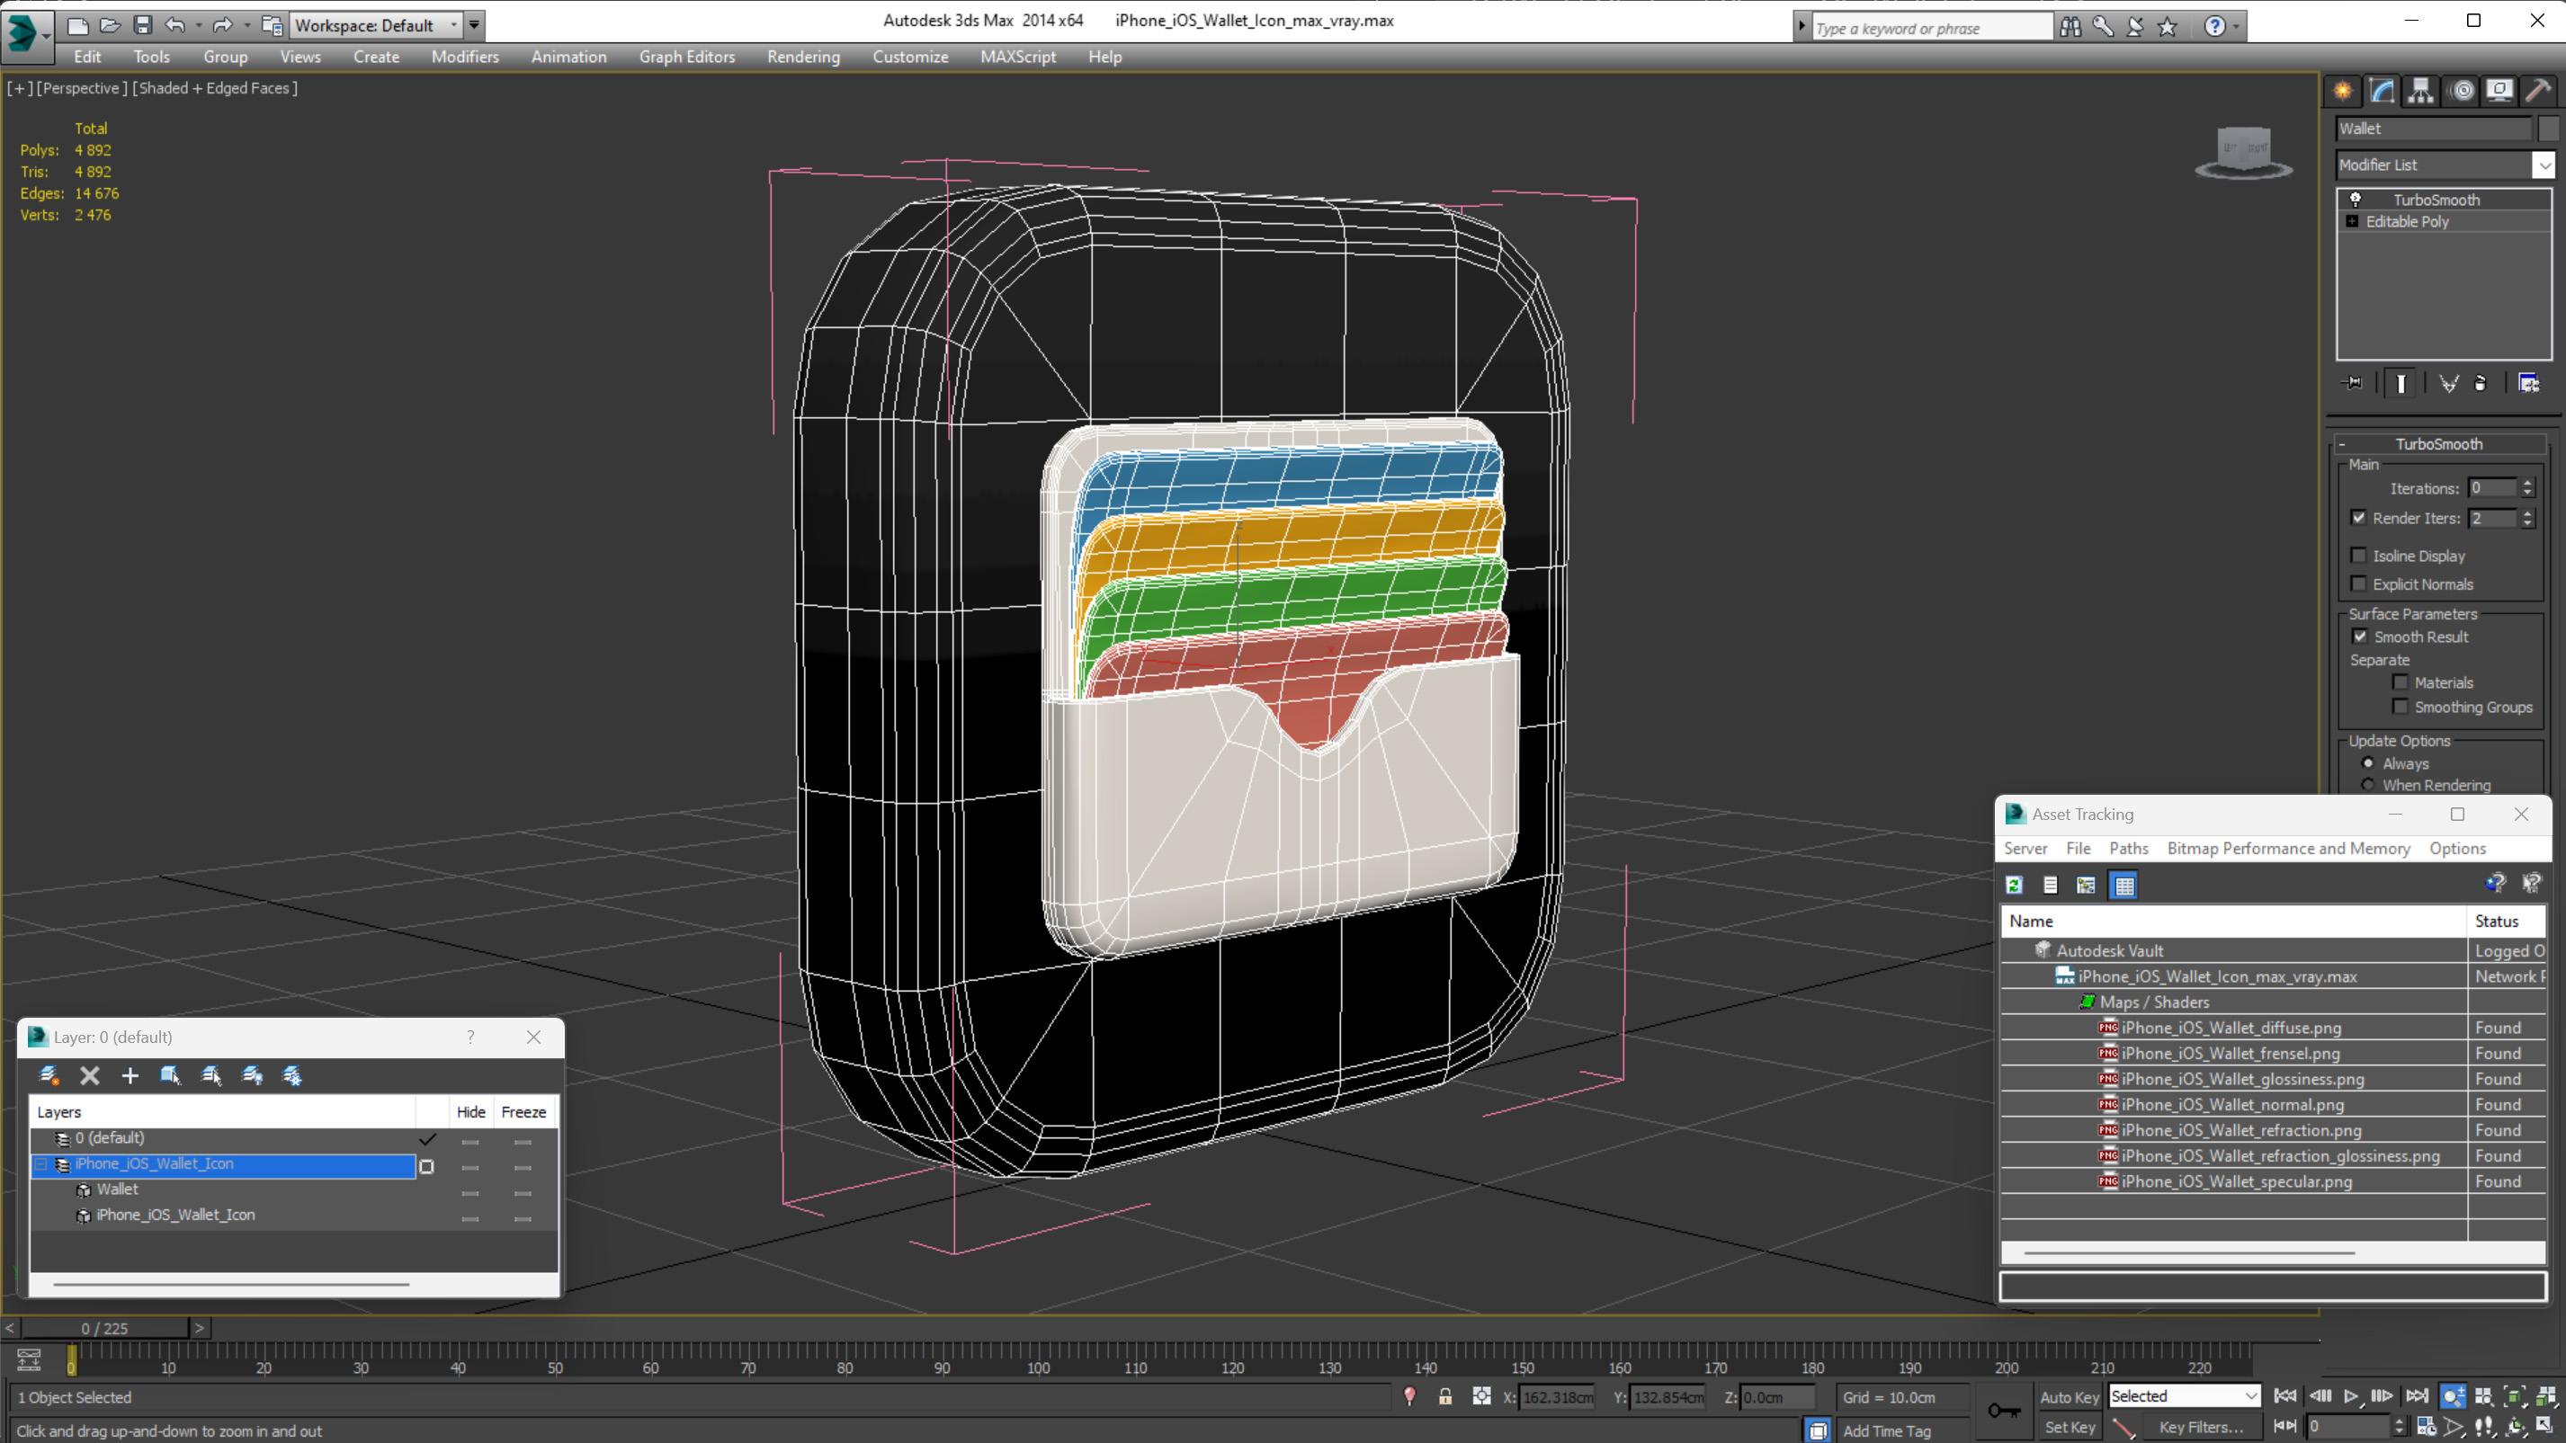Open Bitmap Performance and Memory menu
Viewport: 2566px width, 1443px height.
pos(2288,849)
